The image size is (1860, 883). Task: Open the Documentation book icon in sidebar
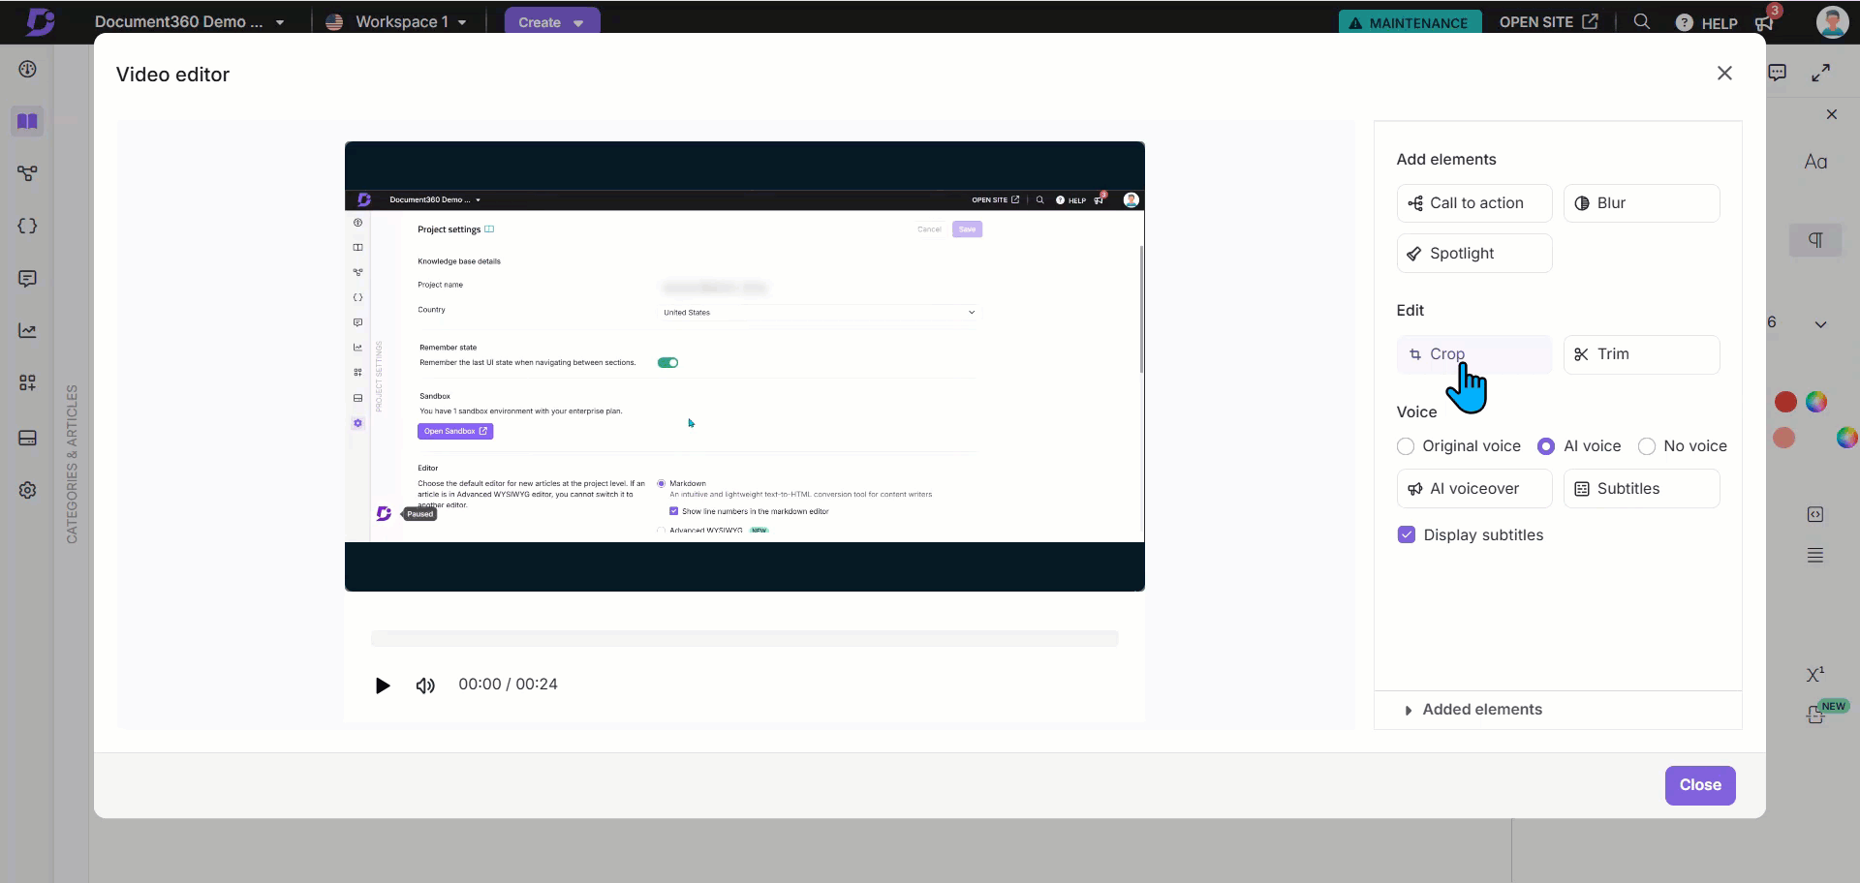click(x=27, y=121)
